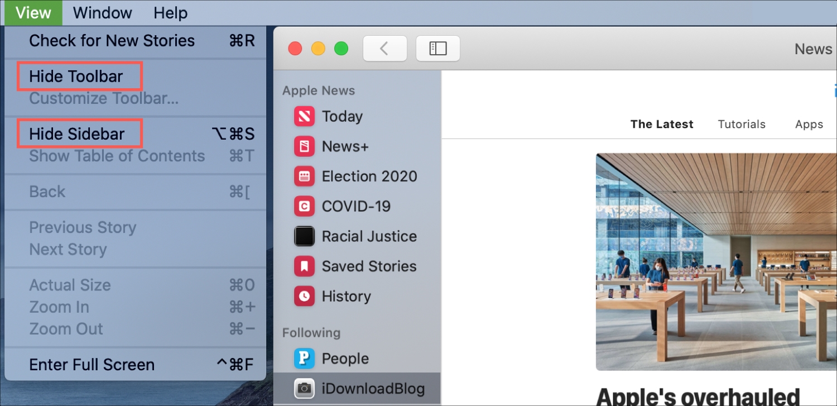837x406 pixels.
Task: Open History label in sidebar
Action: 346,297
